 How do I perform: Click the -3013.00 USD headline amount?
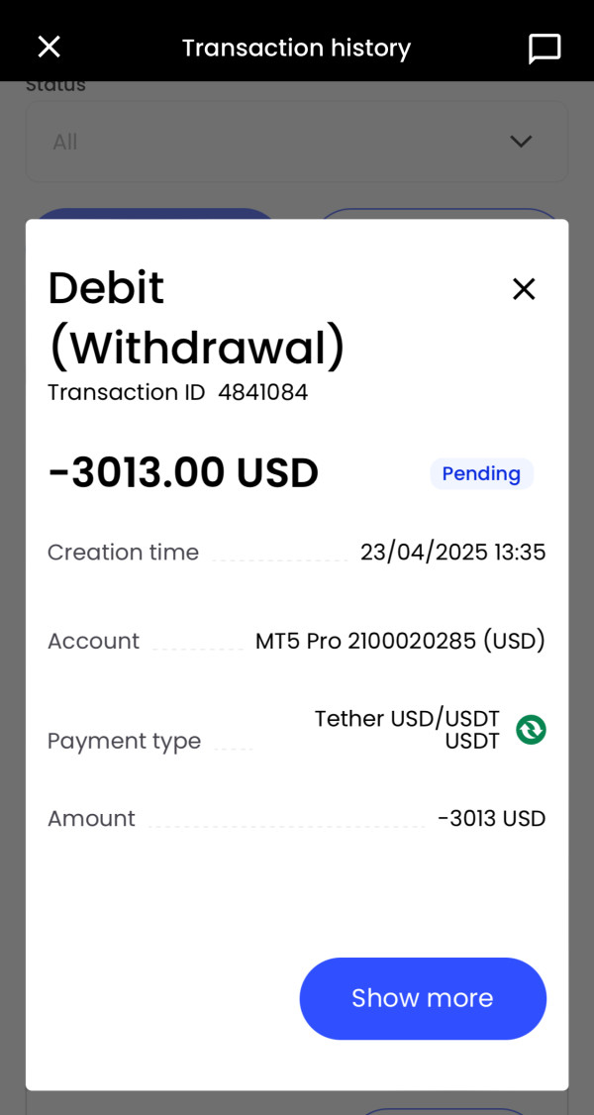183,473
